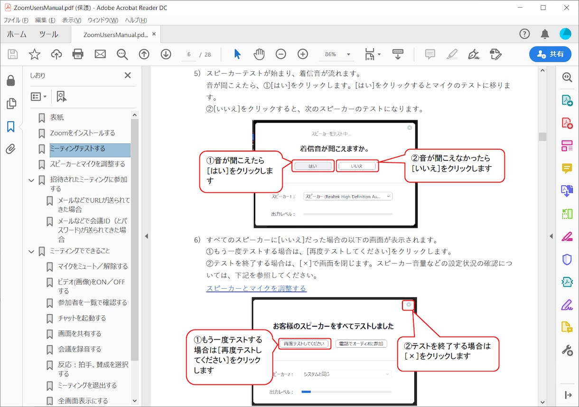Go to next page arrow
This screenshot has height=407, width=579.
(166, 54)
